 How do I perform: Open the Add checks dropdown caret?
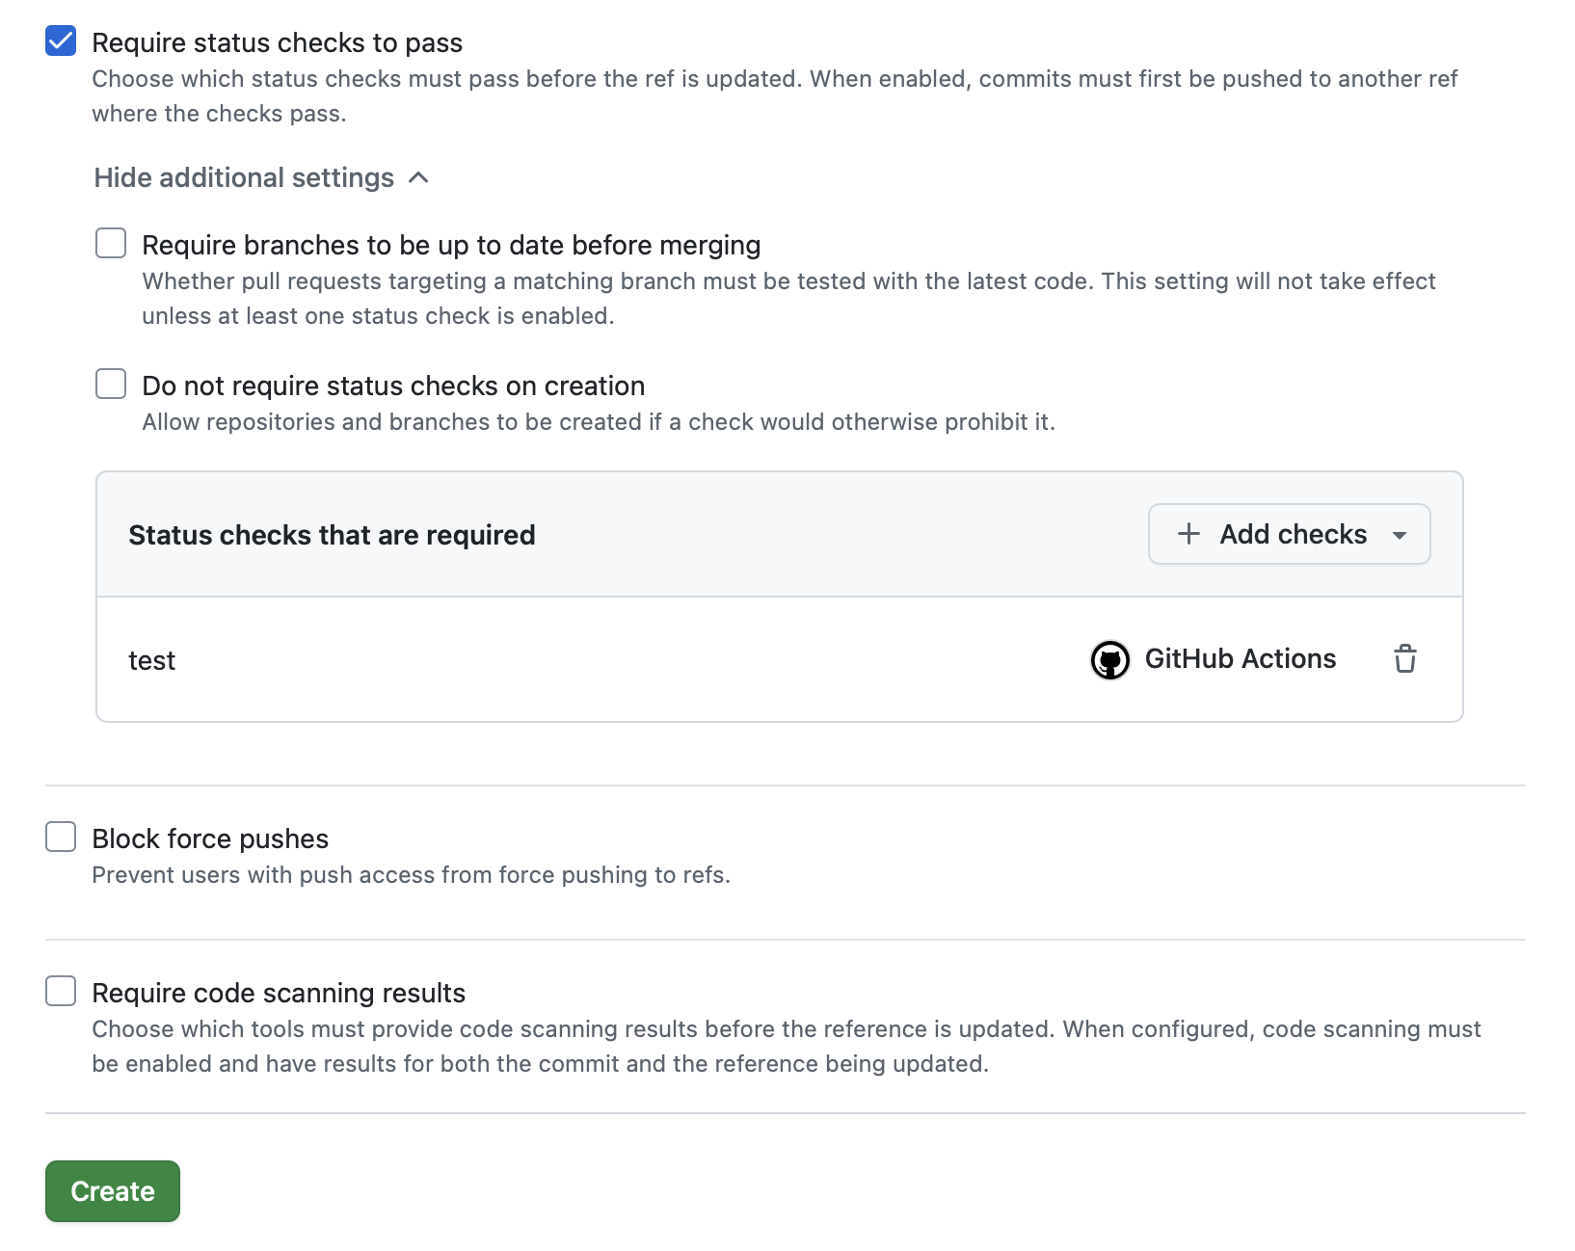1400,535
